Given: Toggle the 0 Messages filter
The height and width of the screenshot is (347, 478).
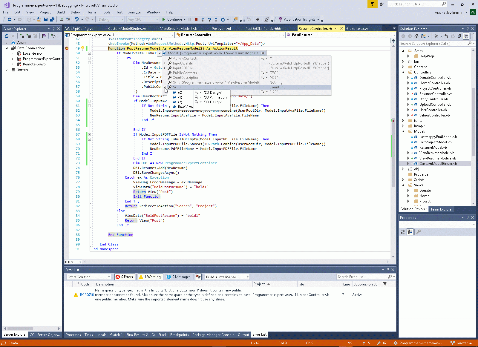Looking at the screenshot, I should pos(179,277).
